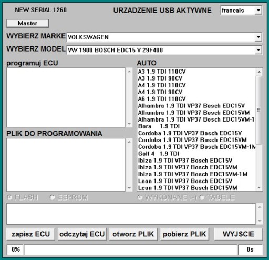Choose the WYKONANE radio option

coord(140,197)
